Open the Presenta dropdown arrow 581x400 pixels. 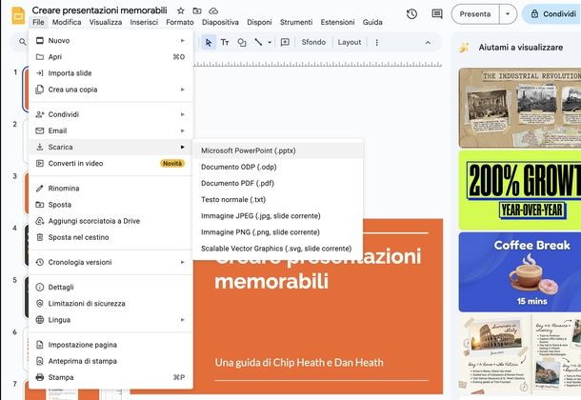[508, 14]
